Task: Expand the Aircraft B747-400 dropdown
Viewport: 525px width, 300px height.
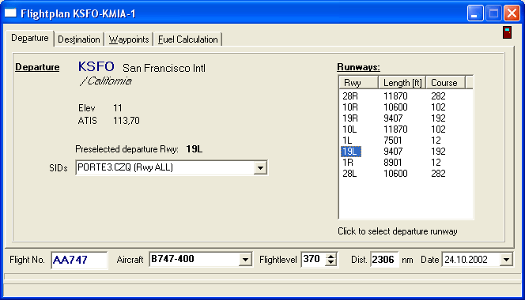Action: point(245,260)
